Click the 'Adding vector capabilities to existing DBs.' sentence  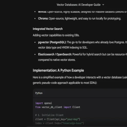(x=56, y=35)
